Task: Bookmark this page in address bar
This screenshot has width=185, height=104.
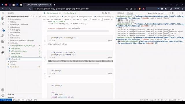Action: (x=30, y=9)
